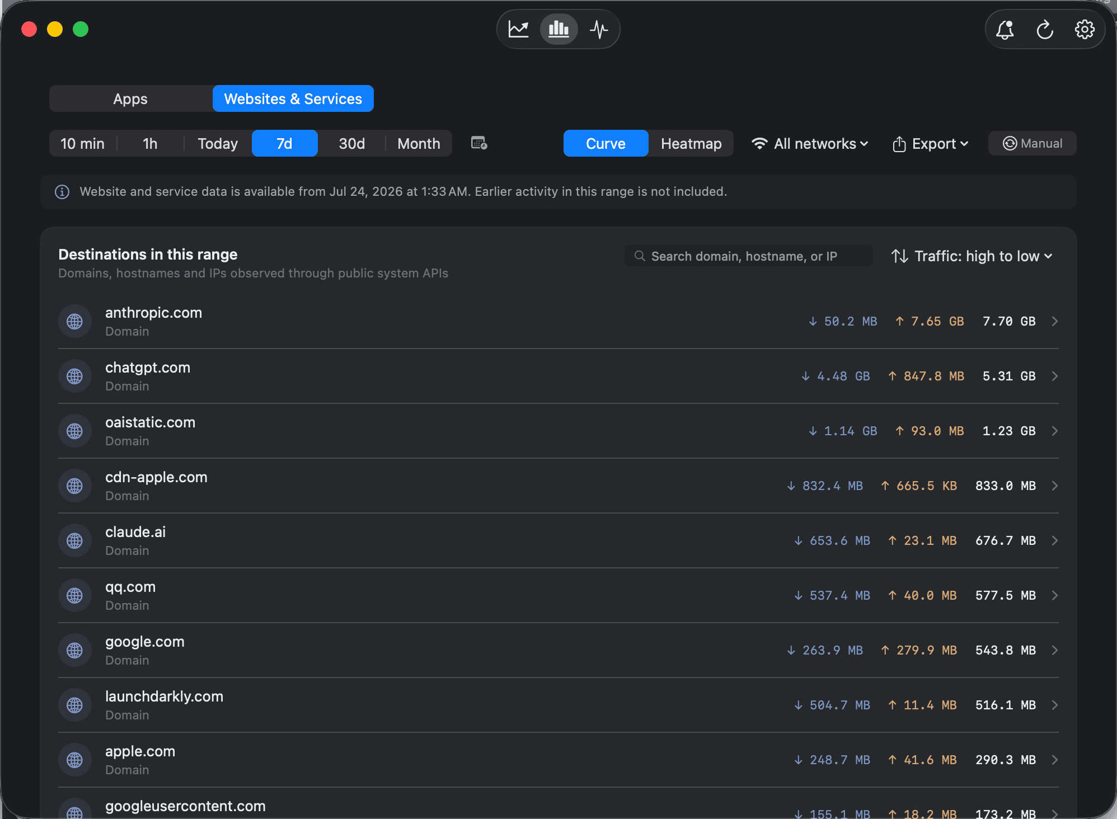
Task: Click the info icon in the notice banner
Action: pos(62,192)
